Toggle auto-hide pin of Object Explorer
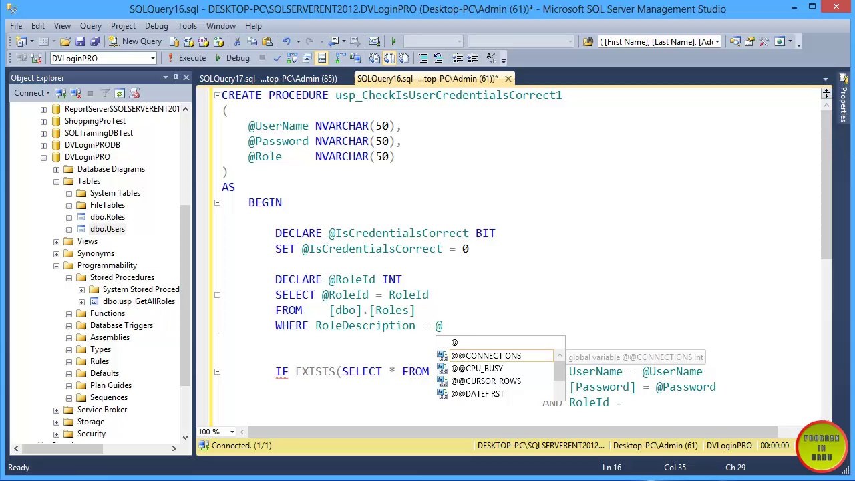 (176, 77)
